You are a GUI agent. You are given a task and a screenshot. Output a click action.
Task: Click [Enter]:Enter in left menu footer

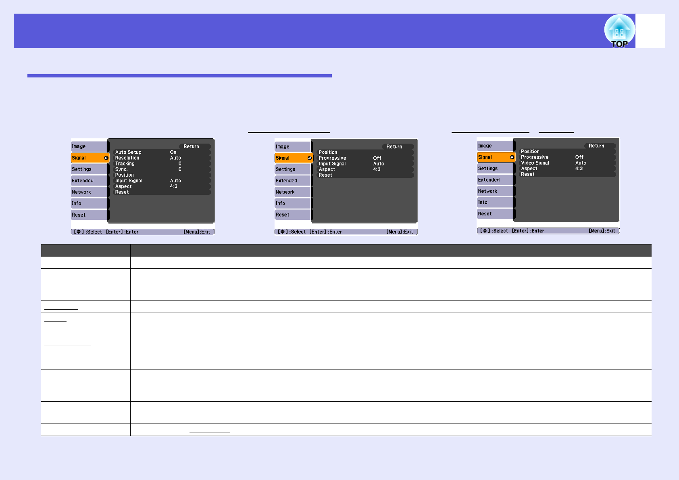pos(122,232)
